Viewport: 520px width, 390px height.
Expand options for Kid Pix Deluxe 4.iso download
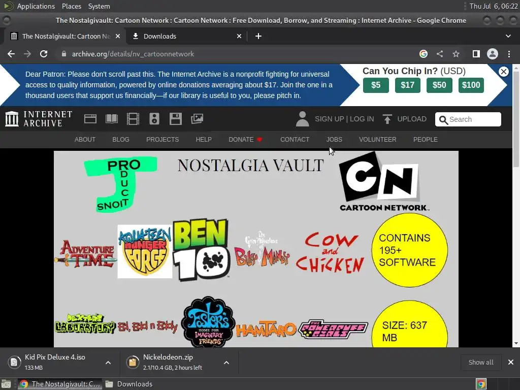click(108, 363)
